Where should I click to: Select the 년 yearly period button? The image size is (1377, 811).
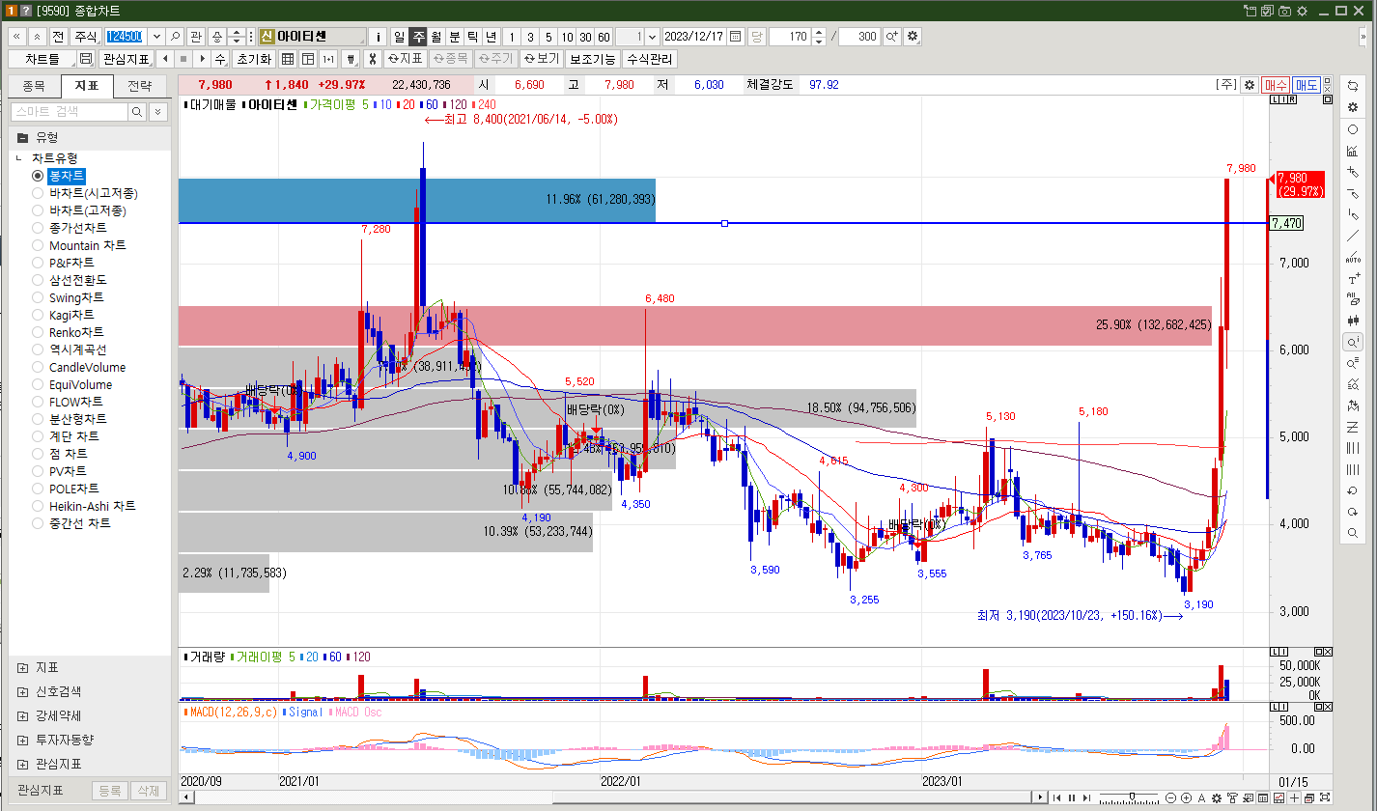tap(491, 37)
